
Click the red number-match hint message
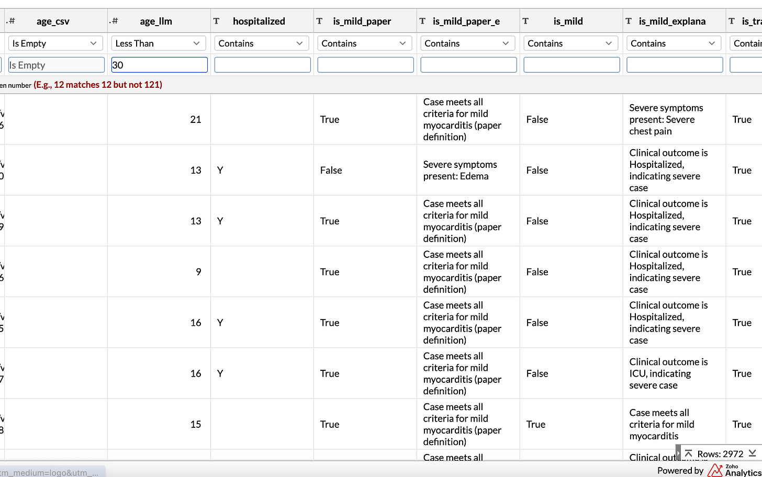point(98,85)
